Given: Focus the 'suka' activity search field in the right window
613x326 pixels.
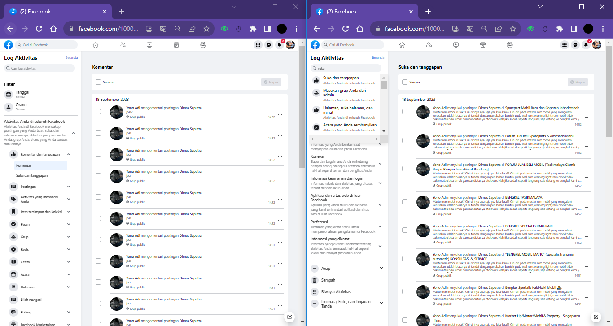Looking at the screenshot, I should click(x=346, y=68).
